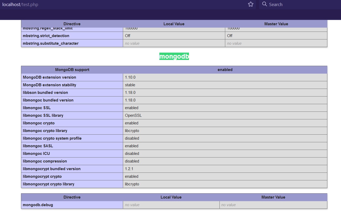This screenshot has width=341, height=213.
Task: Select the 'MongoDB support' header cell
Action: coord(72,70)
